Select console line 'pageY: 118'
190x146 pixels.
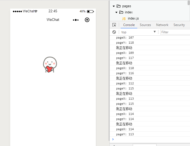125,43
